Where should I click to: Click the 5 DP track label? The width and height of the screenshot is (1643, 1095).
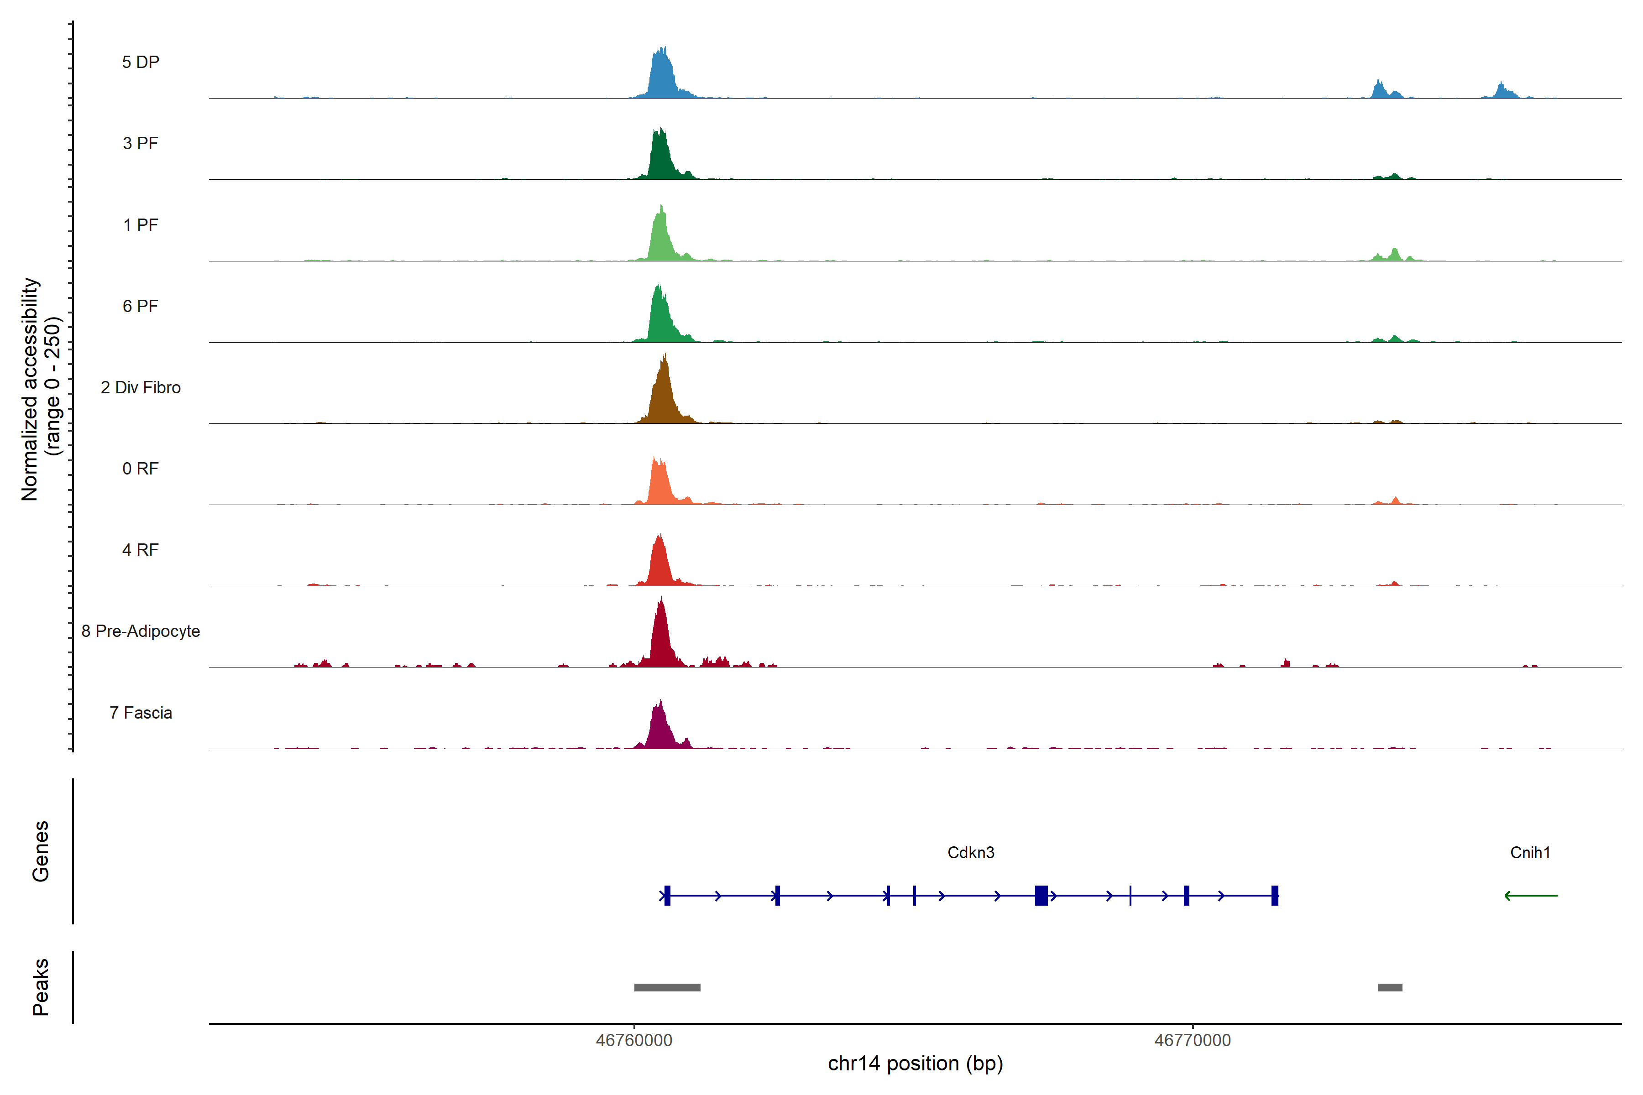coord(141,62)
